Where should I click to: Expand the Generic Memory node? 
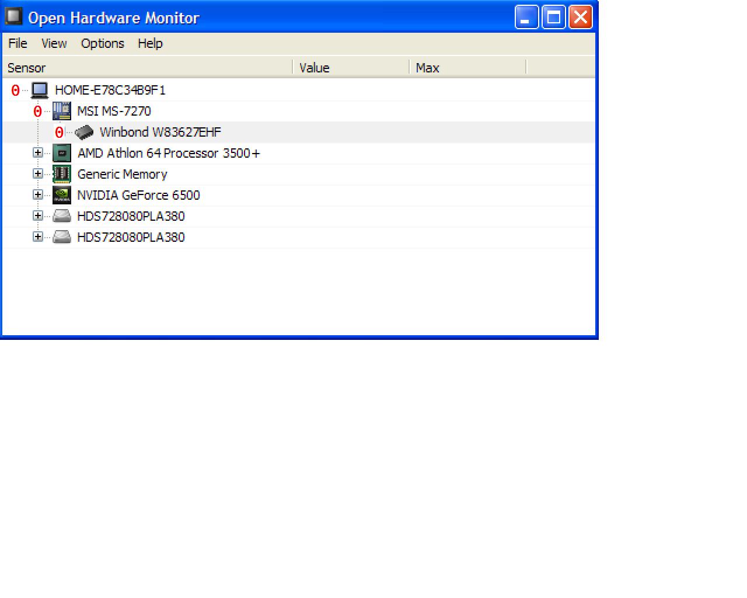[x=38, y=174]
